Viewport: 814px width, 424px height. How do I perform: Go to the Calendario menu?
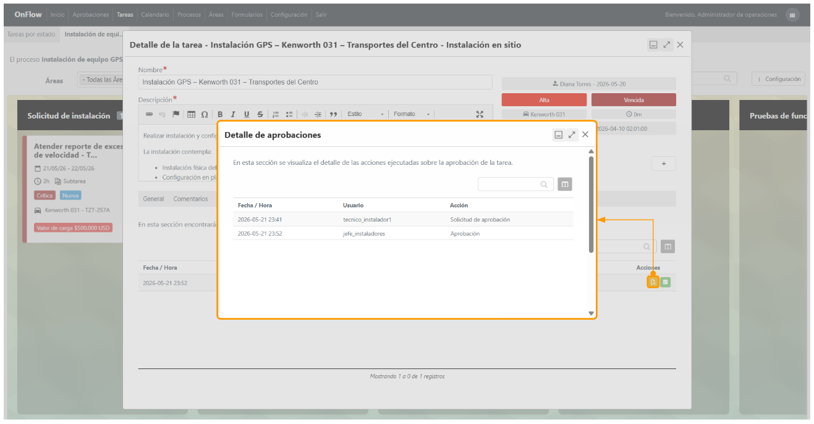(155, 15)
